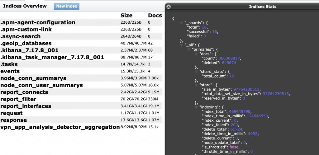This screenshot has width=319, height=155.
Task: Select the .geoip_databases index row
Action: tap(26, 43)
